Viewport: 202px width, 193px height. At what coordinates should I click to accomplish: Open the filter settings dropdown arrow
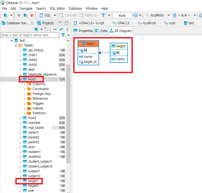coord(68,35)
